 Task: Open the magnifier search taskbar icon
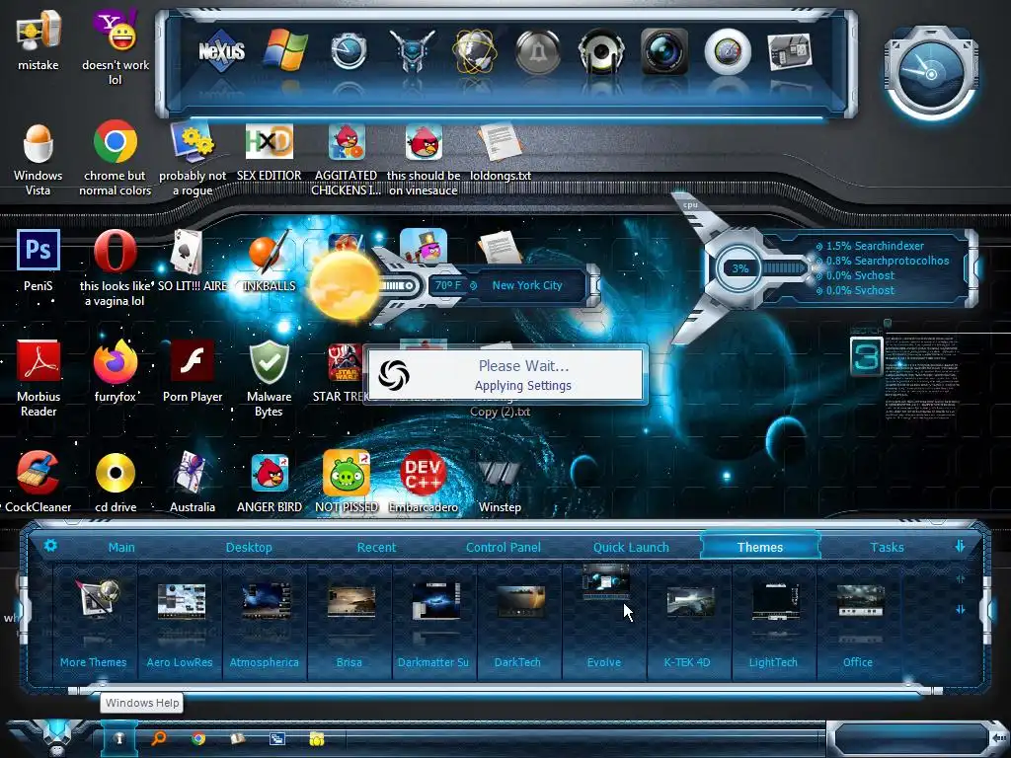click(158, 738)
